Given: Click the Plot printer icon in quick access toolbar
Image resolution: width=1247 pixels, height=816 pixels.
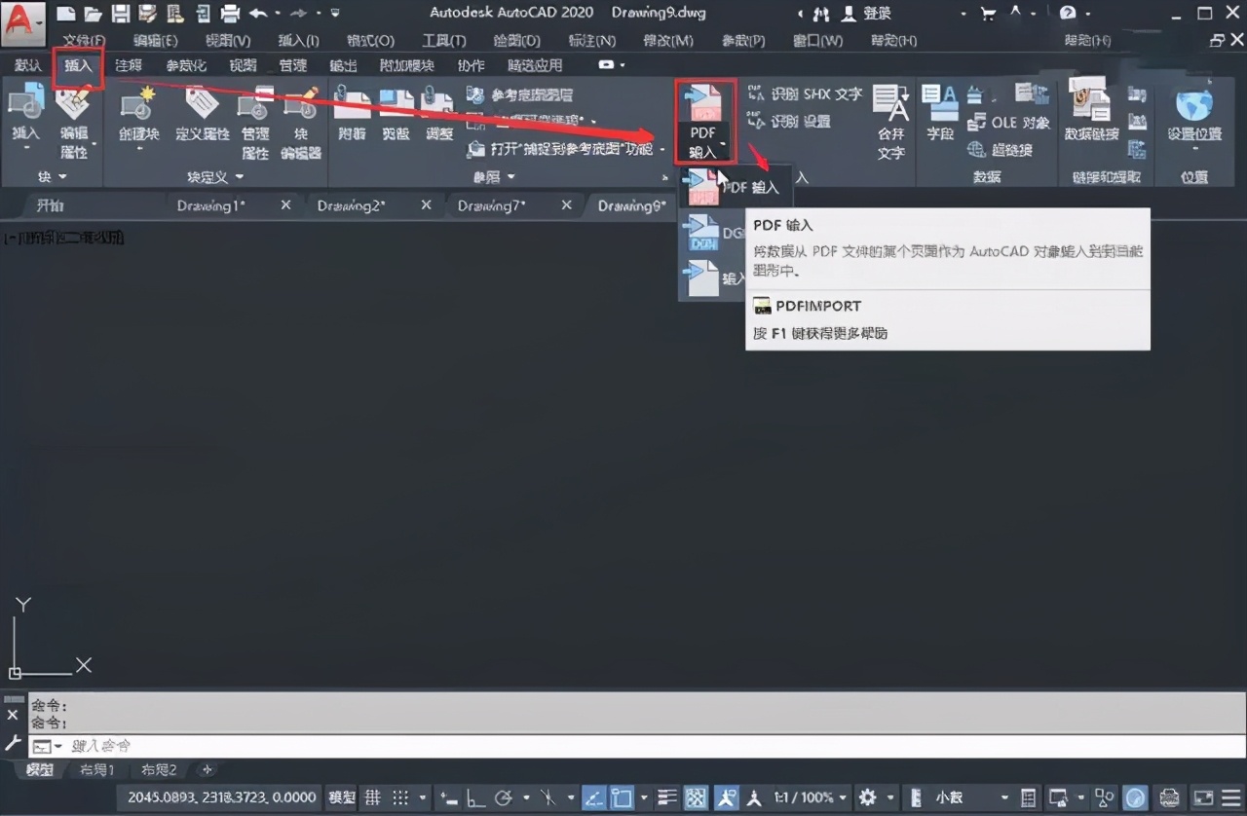Looking at the screenshot, I should point(230,14).
